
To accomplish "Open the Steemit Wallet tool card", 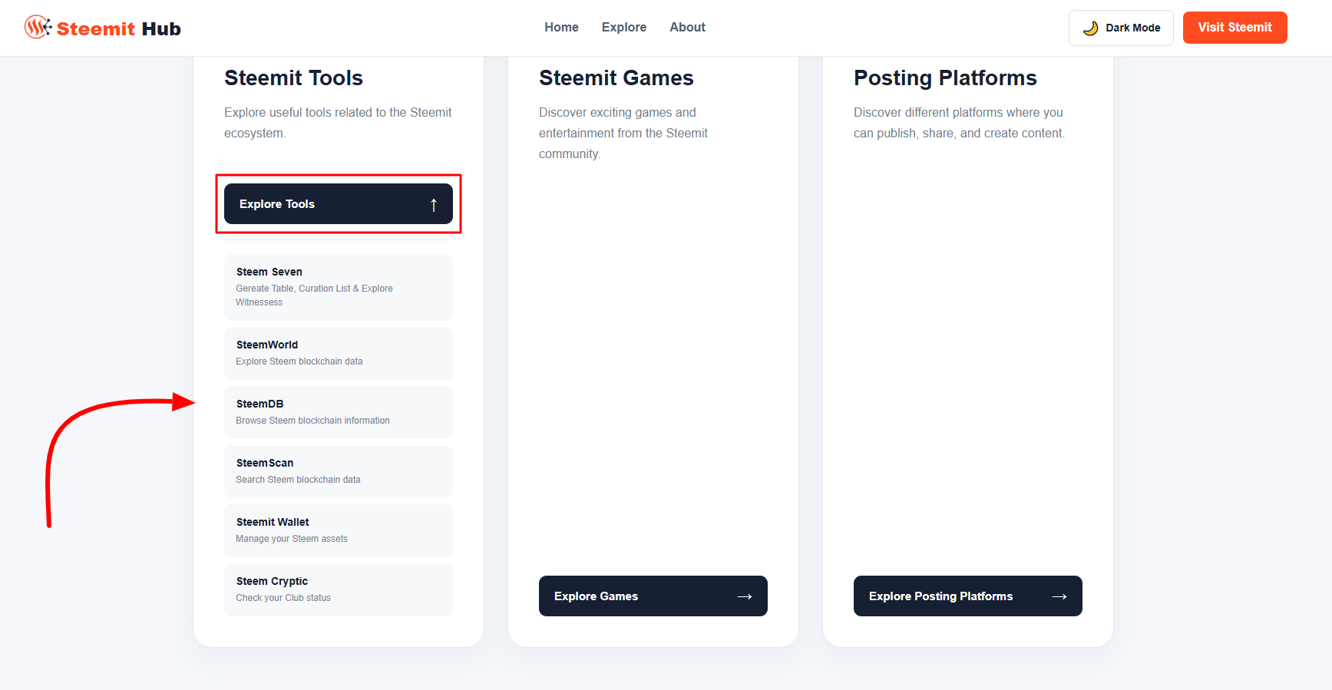I will (x=339, y=530).
